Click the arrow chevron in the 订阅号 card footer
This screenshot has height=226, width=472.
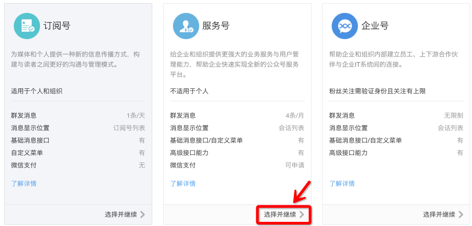click(143, 214)
